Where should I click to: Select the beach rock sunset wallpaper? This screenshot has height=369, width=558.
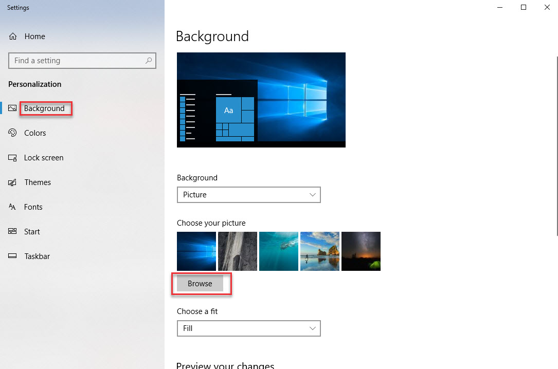(x=320, y=251)
